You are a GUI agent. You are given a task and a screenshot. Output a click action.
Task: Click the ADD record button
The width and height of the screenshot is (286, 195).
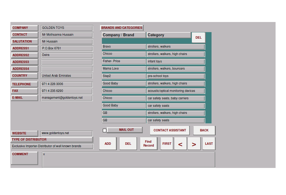[108, 144]
